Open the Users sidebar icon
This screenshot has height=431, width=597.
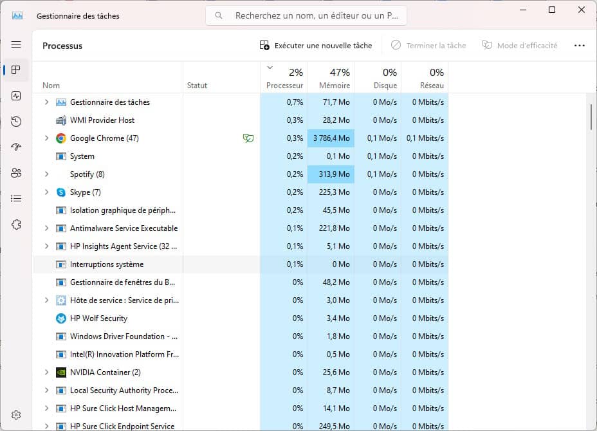coord(16,173)
